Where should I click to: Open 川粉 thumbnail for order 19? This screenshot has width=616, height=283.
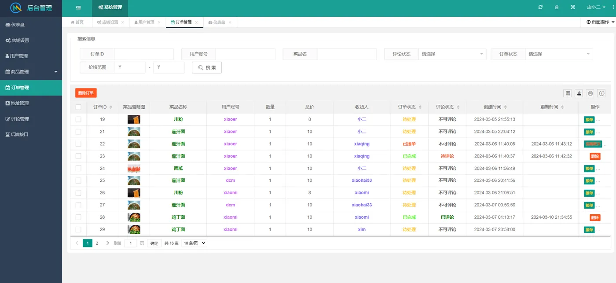click(x=134, y=119)
